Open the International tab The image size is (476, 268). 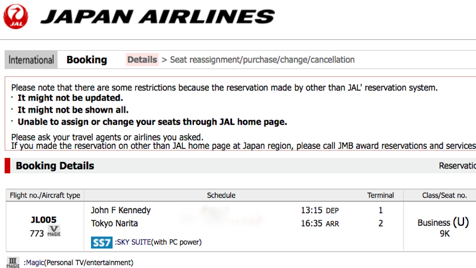tap(31, 60)
